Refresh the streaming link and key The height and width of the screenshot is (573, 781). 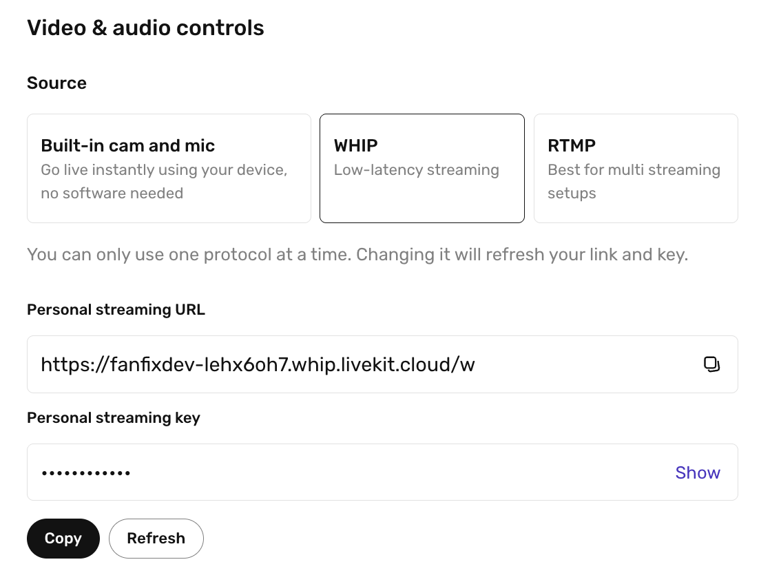tap(156, 538)
